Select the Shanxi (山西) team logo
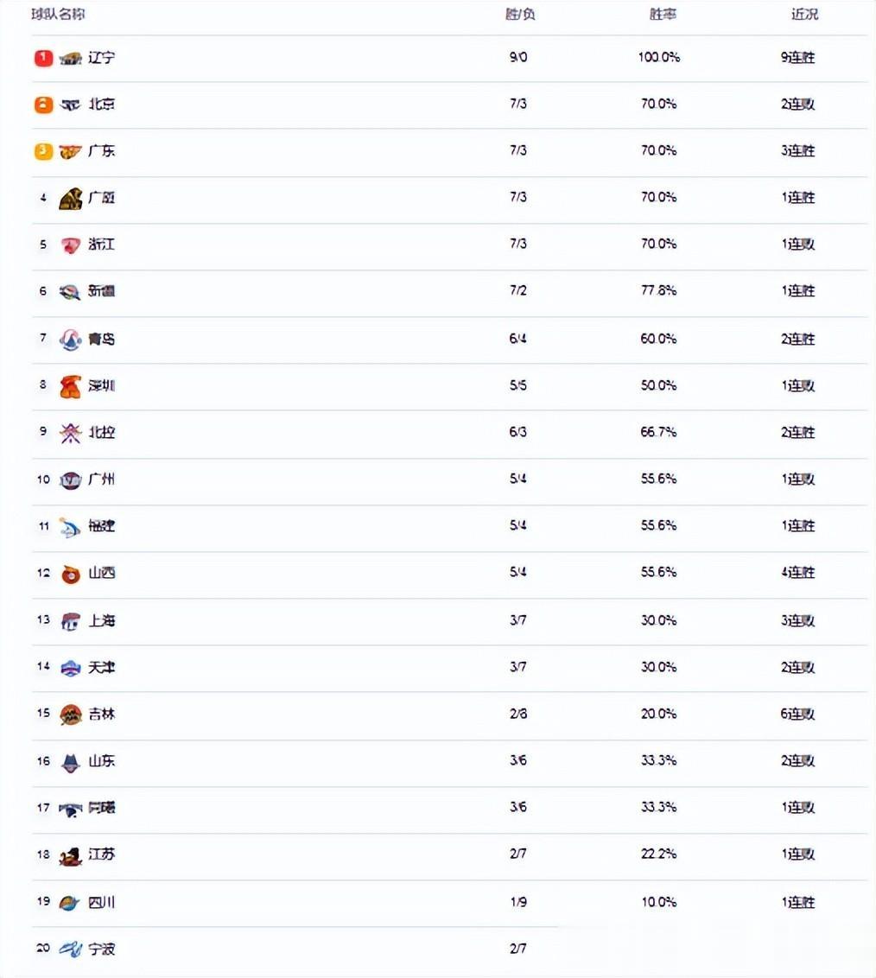This screenshot has height=978, width=876. point(71,574)
